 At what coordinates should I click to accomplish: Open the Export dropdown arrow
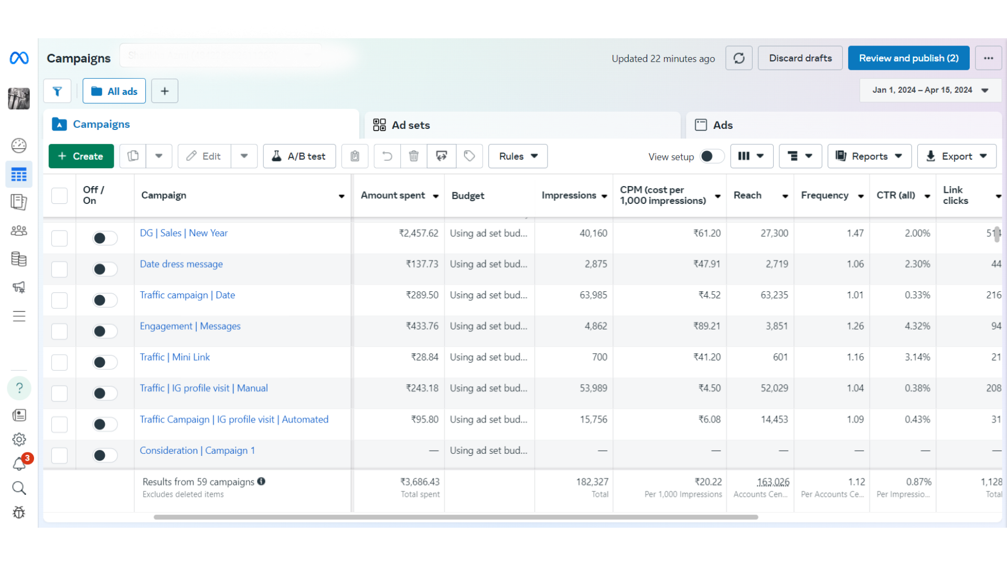(x=983, y=156)
